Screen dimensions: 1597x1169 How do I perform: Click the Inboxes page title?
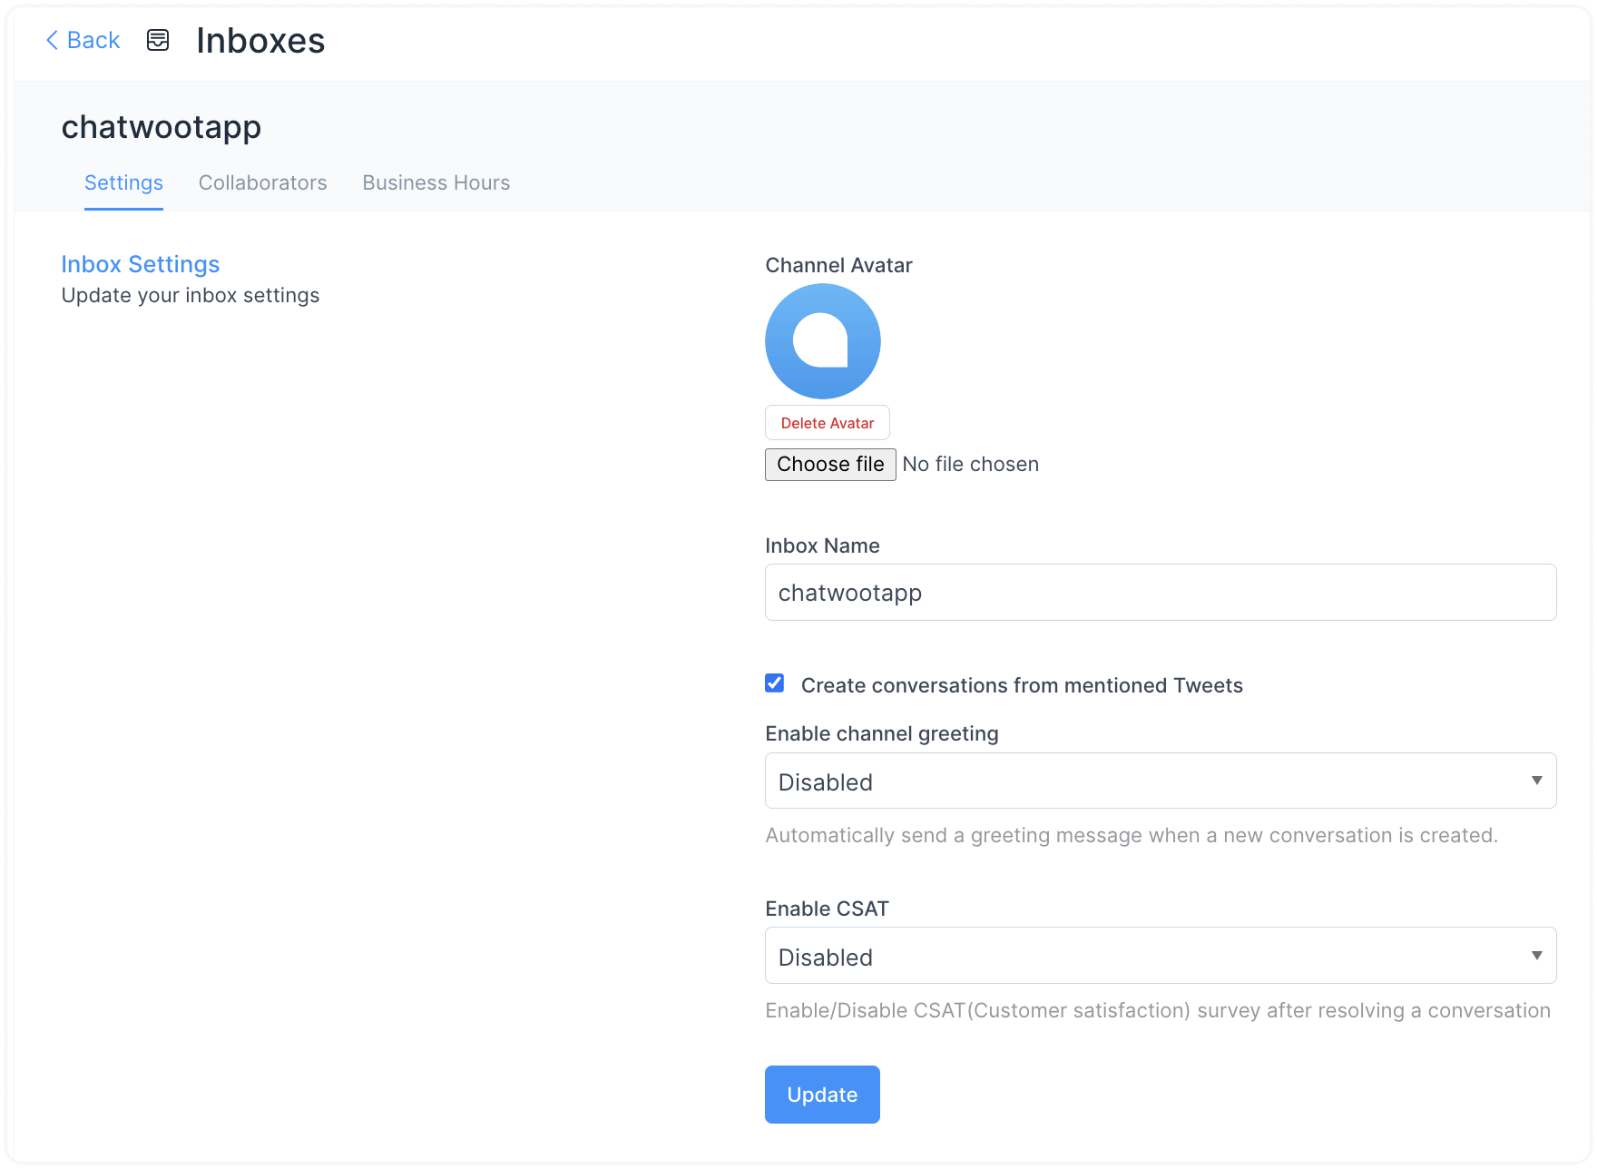[260, 41]
